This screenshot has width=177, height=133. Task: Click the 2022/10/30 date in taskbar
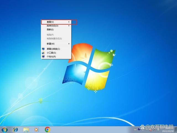point(168,131)
